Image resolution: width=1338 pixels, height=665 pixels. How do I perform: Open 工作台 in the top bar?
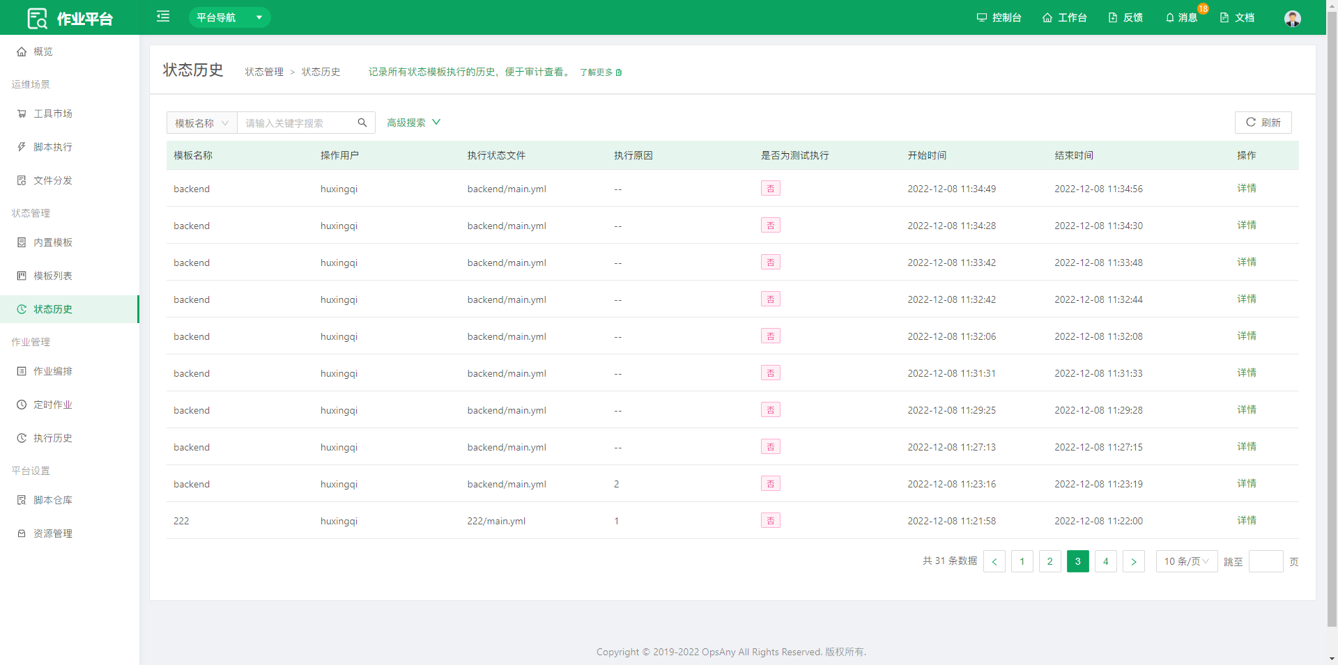(x=1064, y=17)
